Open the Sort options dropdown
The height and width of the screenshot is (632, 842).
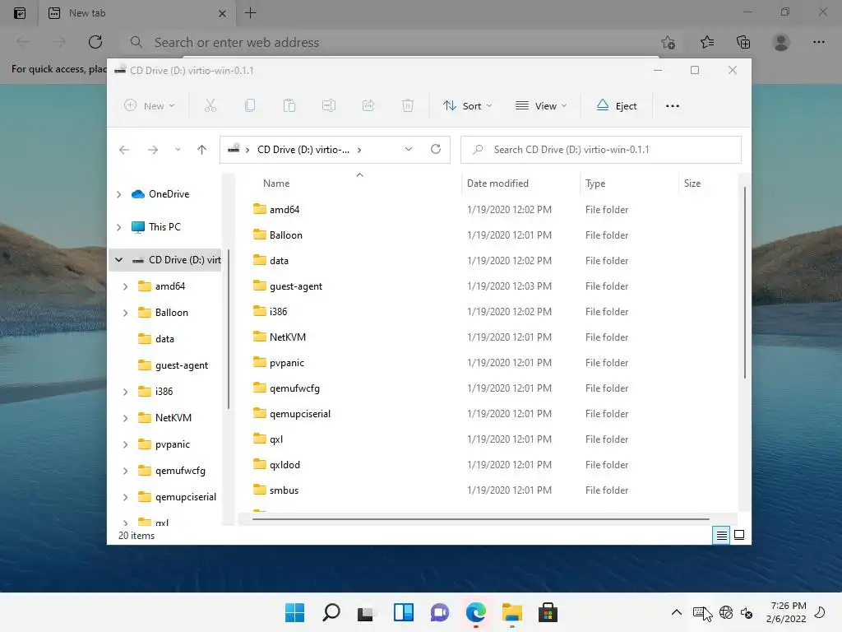pyautogui.click(x=467, y=106)
